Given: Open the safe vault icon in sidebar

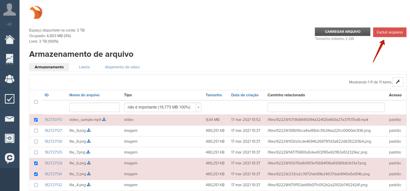Looking at the screenshot, I should click(x=10, y=138).
